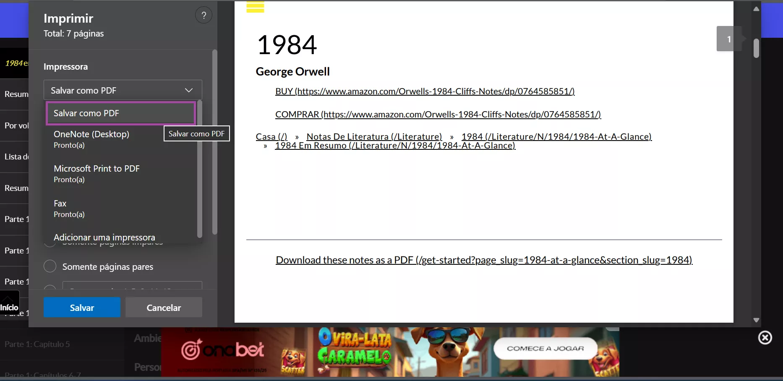The image size is (783, 381).
Task: Click the Casa breadcrumb link
Action: [271, 136]
